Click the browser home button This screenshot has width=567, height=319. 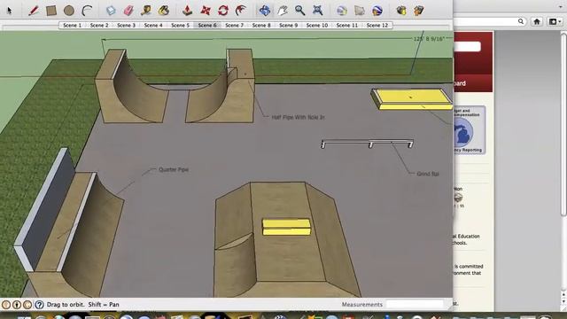(x=537, y=21)
